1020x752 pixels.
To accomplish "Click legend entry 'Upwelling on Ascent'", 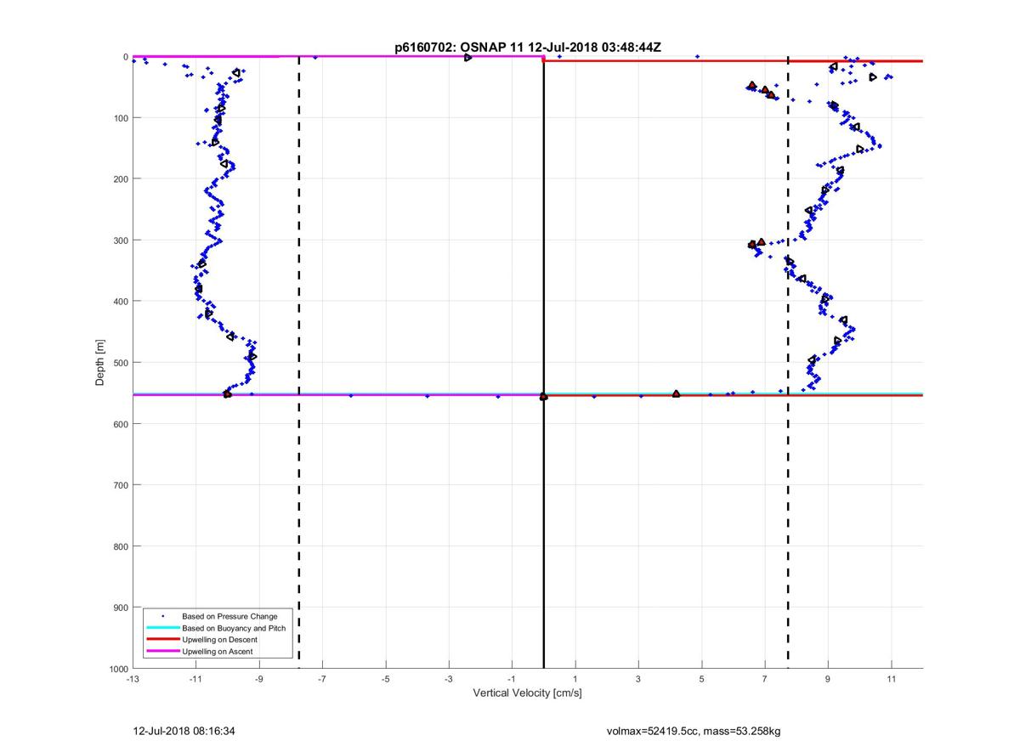I will pos(218,651).
